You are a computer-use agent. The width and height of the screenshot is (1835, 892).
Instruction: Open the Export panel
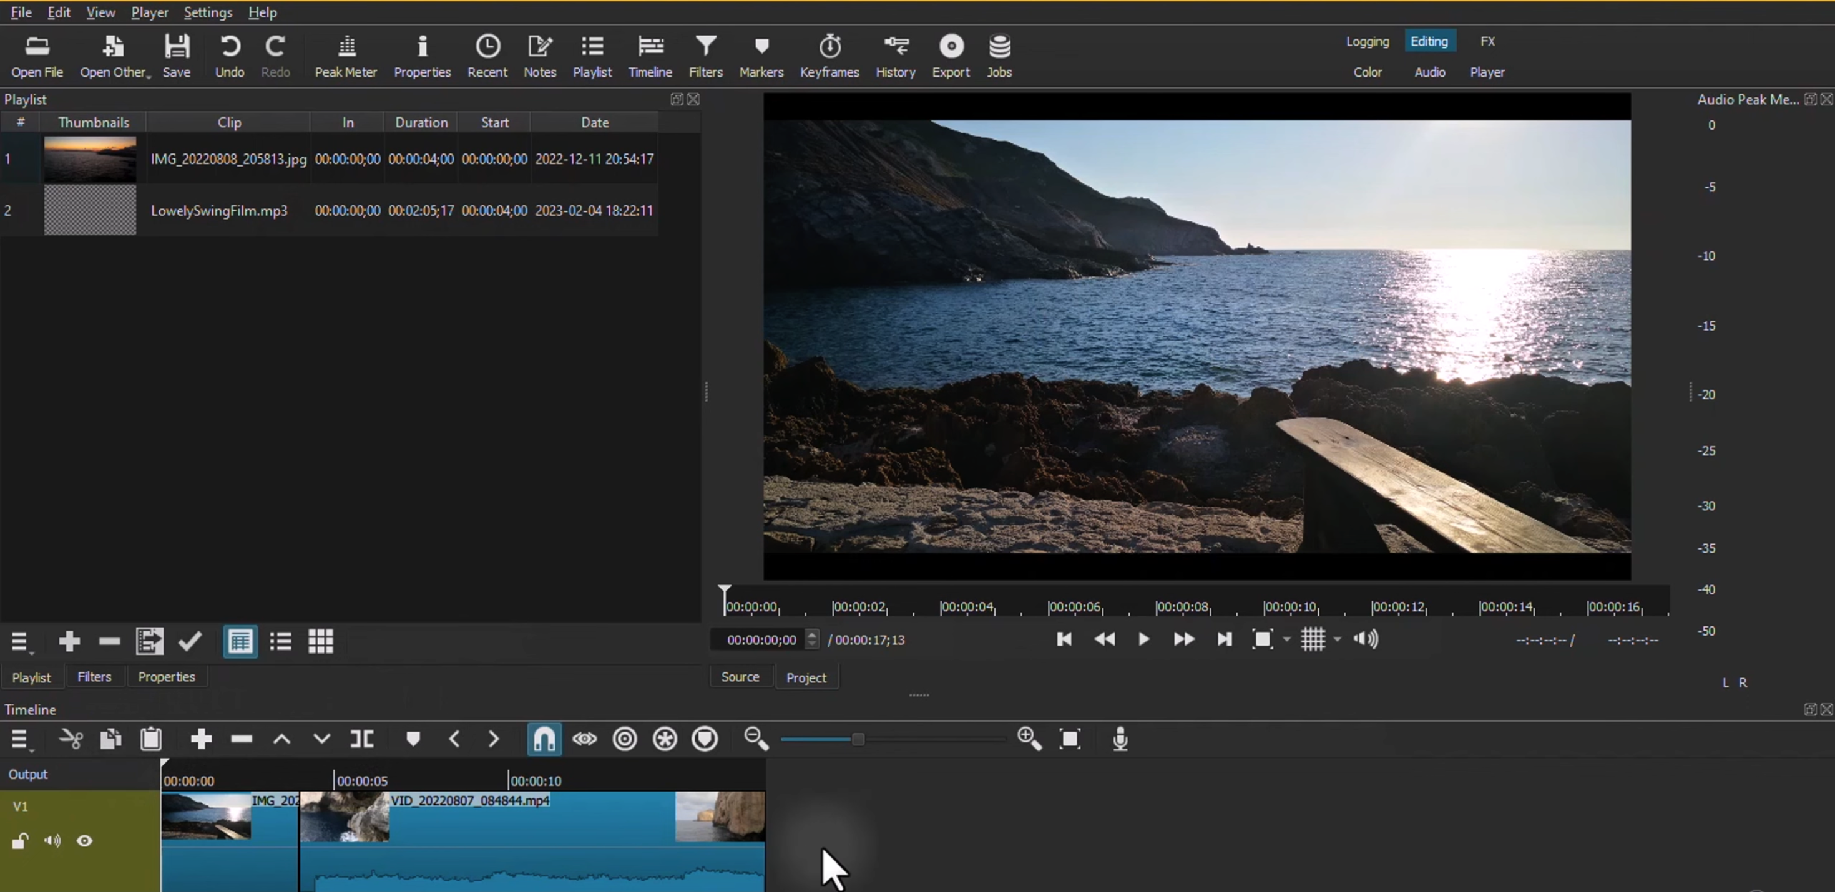[951, 56]
